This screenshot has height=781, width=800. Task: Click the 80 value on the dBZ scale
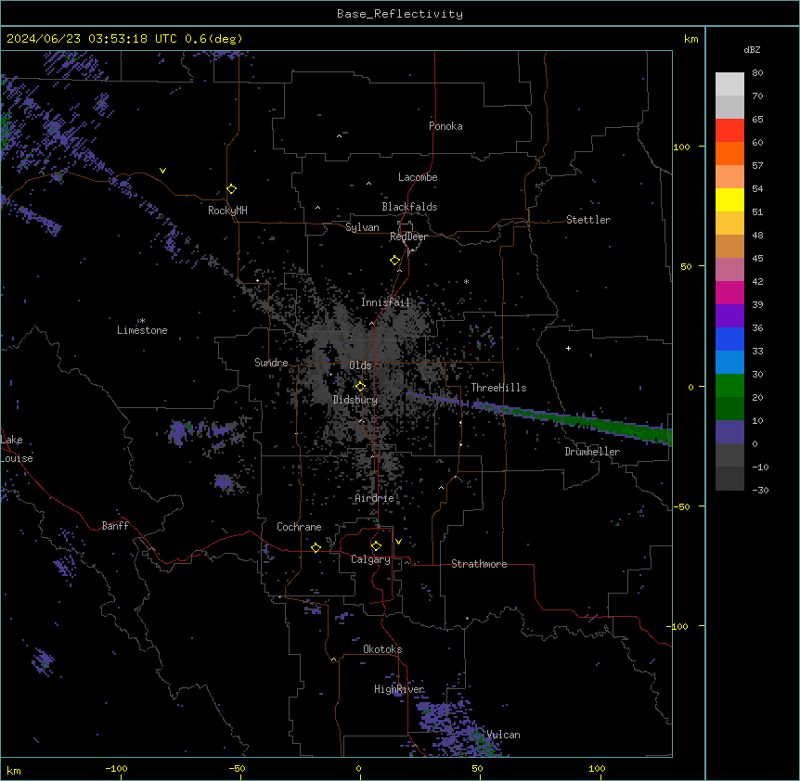757,73
